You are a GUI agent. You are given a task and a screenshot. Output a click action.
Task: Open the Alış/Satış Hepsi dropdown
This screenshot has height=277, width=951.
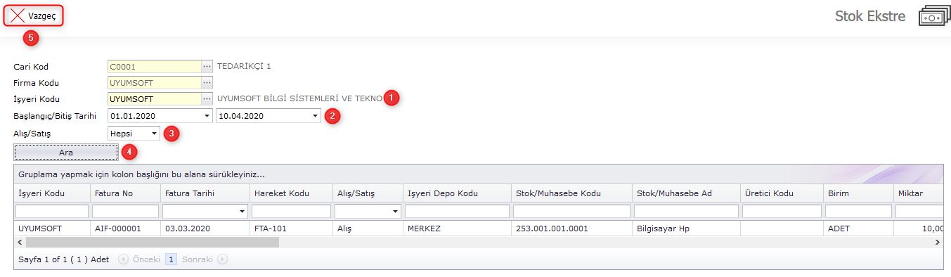click(x=154, y=133)
